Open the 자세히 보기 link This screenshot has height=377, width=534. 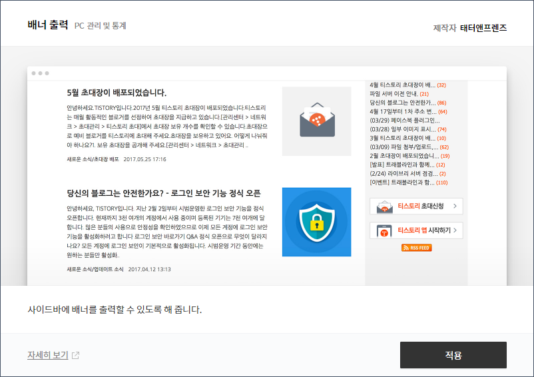[48, 355]
